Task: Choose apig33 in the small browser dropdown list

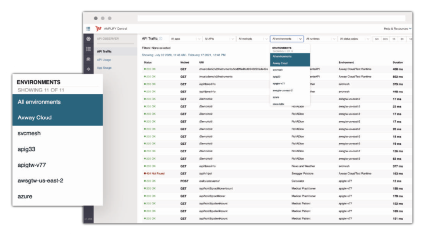Action: 290,77
